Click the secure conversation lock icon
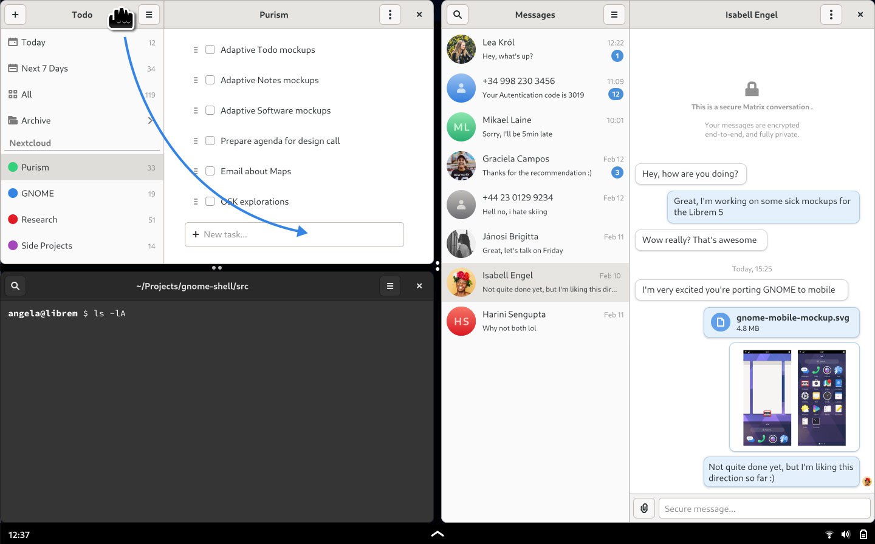 752,89
